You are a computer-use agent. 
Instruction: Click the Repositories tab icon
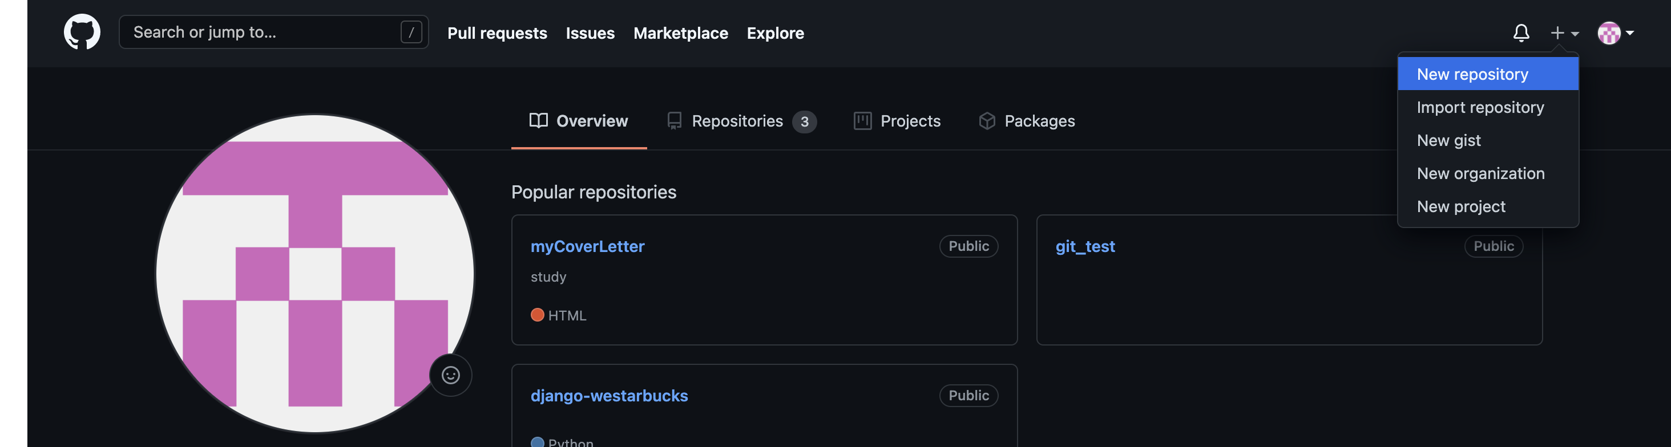[x=674, y=121]
